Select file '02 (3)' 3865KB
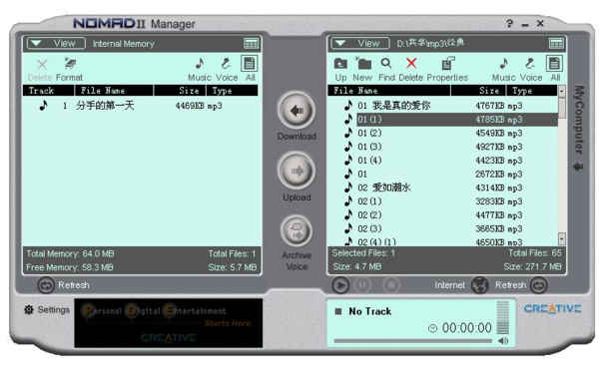 coord(443,229)
